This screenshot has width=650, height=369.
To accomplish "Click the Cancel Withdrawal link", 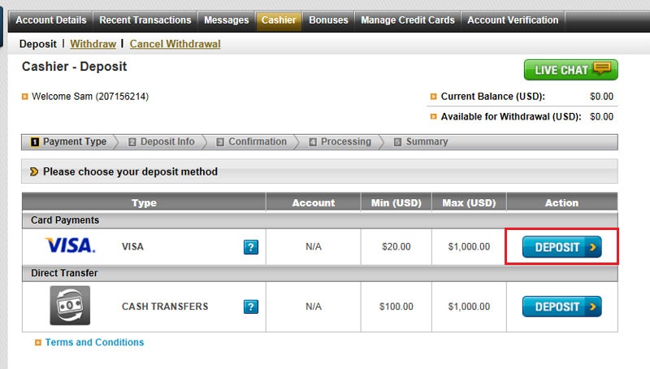I will (x=175, y=44).
